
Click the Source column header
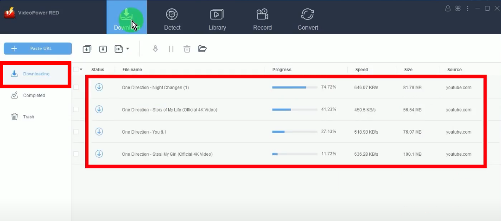click(454, 69)
